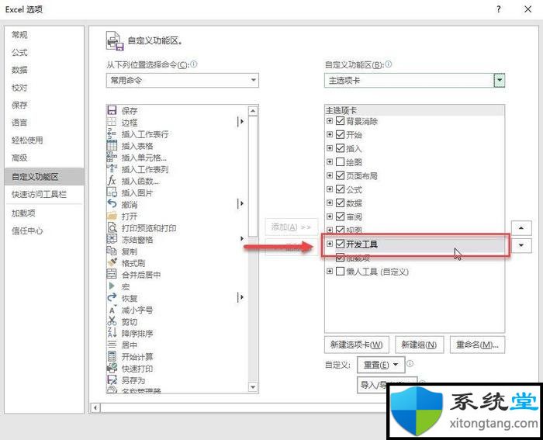Screen dimensions: 543x440
Task: Choose the fx 插入函数 icon
Action: pos(112,181)
